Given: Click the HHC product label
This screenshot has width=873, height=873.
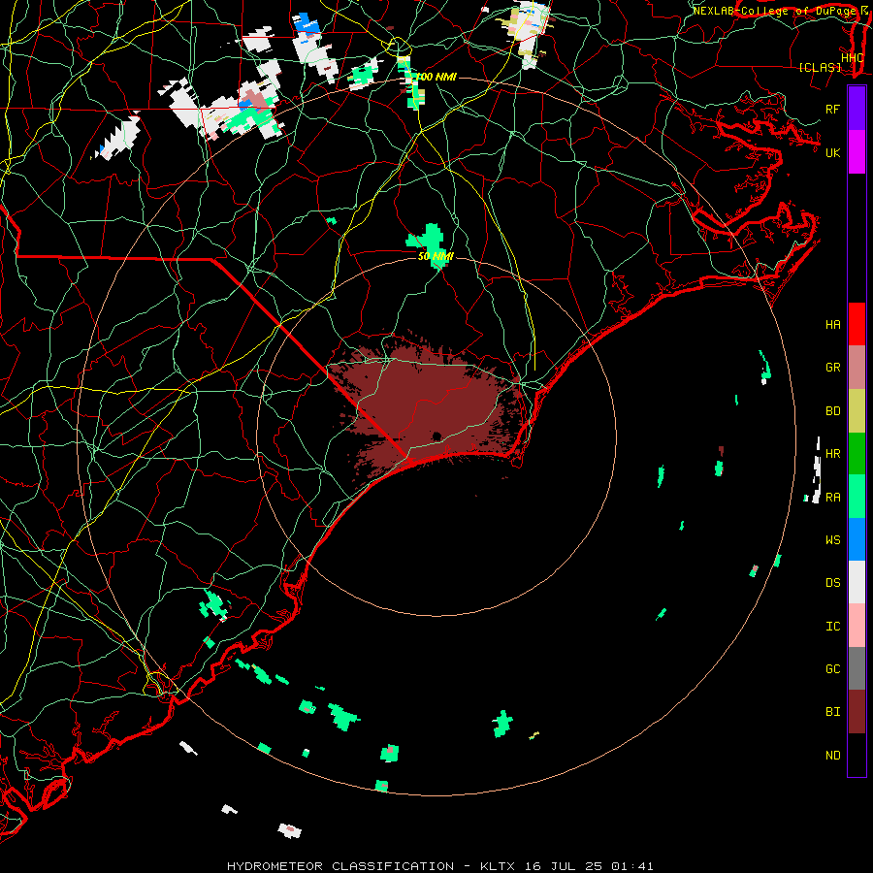Looking at the screenshot, I should click(853, 57).
